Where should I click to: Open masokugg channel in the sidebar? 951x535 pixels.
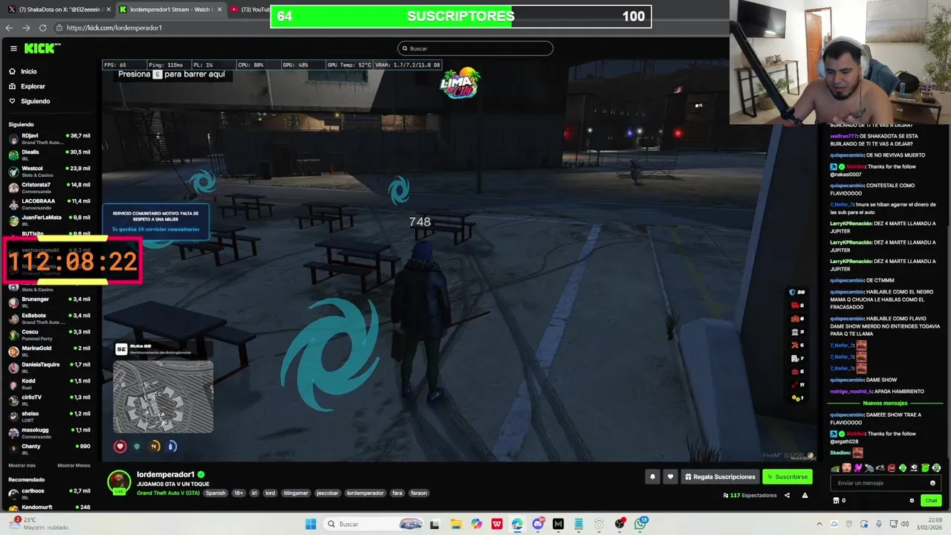click(49, 432)
